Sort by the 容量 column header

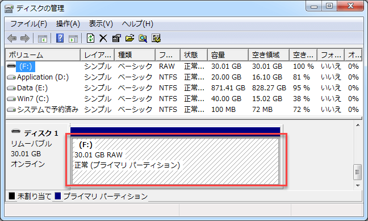(228, 55)
